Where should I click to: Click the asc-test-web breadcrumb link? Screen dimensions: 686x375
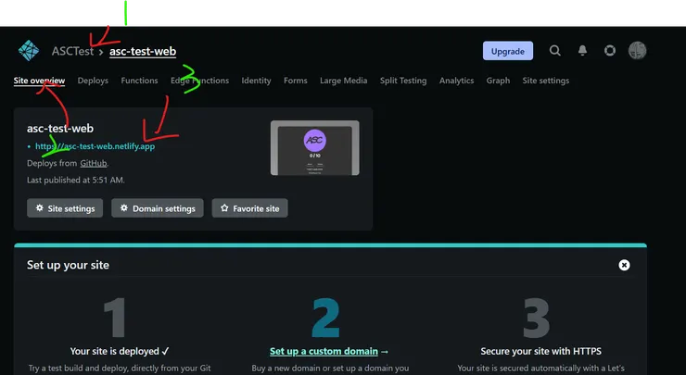[x=143, y=51]
